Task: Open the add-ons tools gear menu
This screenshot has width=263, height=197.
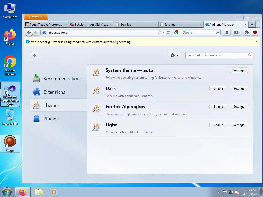Action: (174, 55)
